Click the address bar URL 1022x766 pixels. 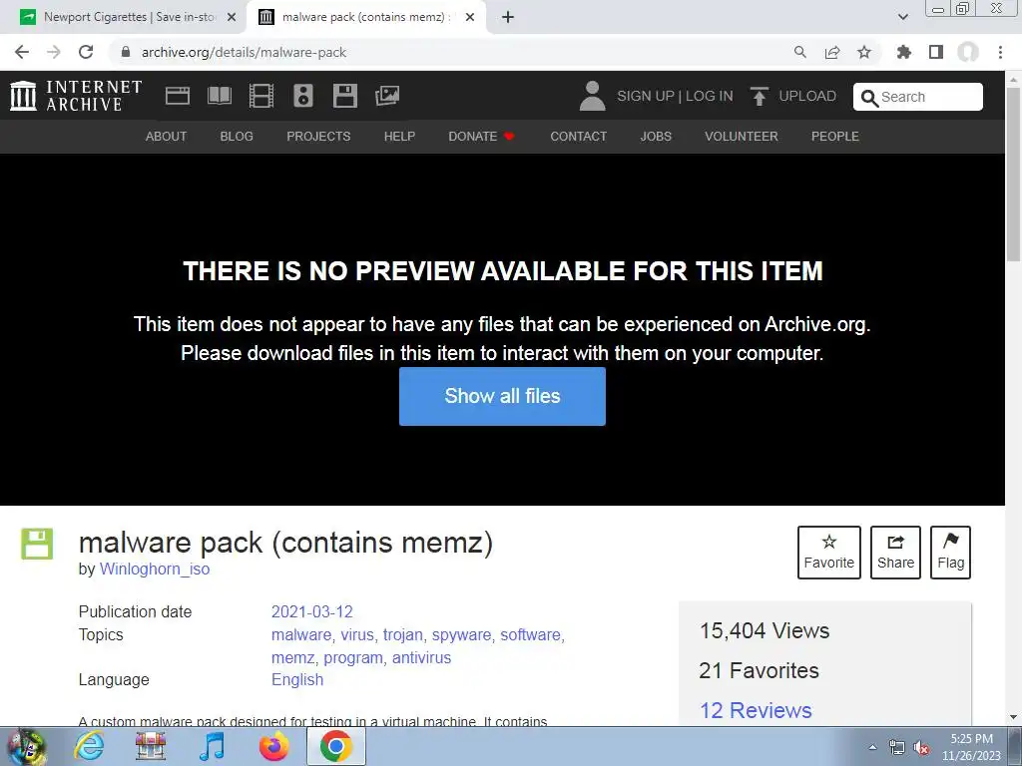click(x=244, y=52)
